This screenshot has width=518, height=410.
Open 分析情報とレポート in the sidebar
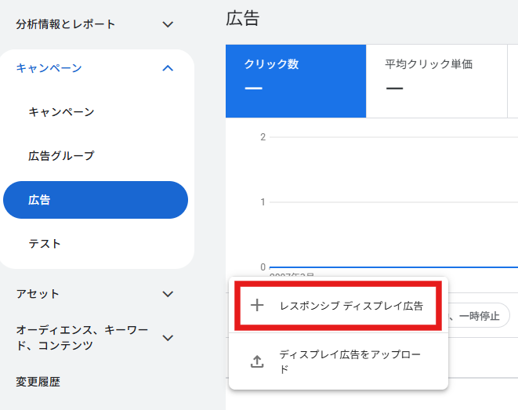pyautogui.click(x=66, y=24)
